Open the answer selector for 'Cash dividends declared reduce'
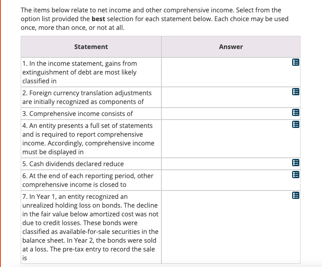This screenshot has width=322, height=267. click(295, 162)
